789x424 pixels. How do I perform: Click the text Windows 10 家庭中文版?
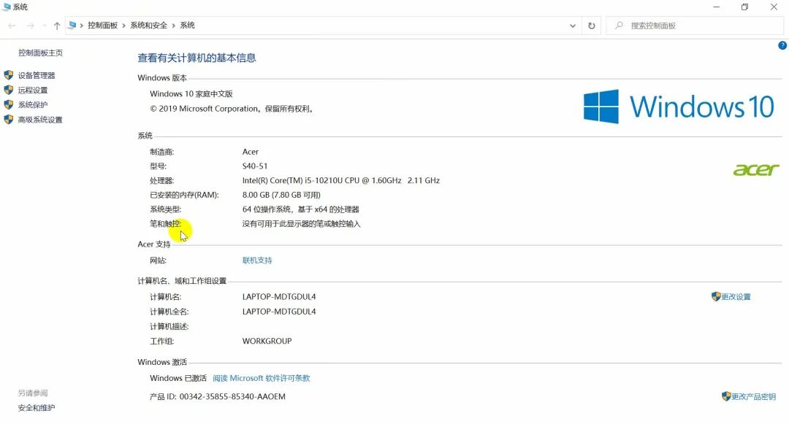(x=191, y=94)
